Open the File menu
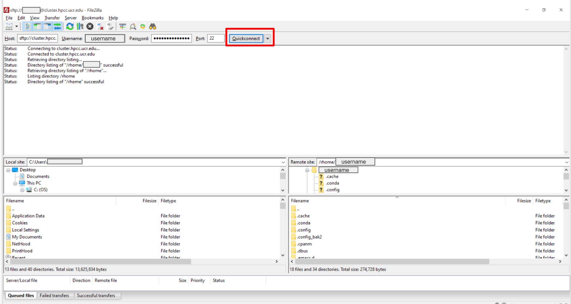Screen dimensions: 571x304 point(9,18)
